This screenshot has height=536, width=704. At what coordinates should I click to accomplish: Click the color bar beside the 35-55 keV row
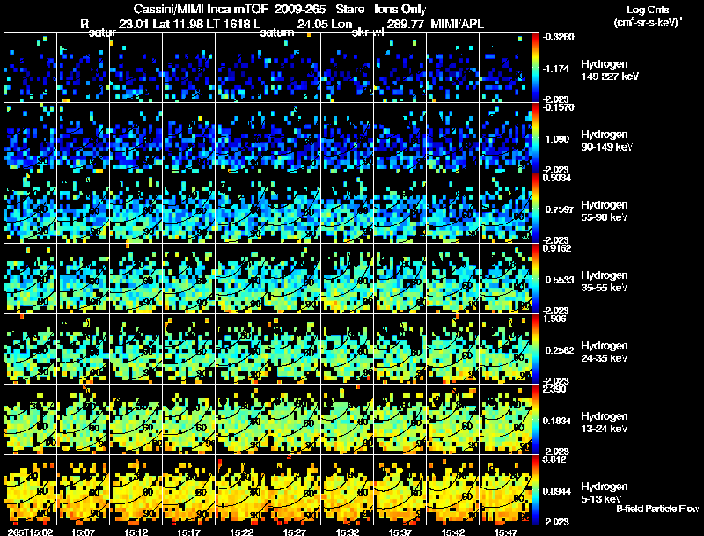(535, 279)
